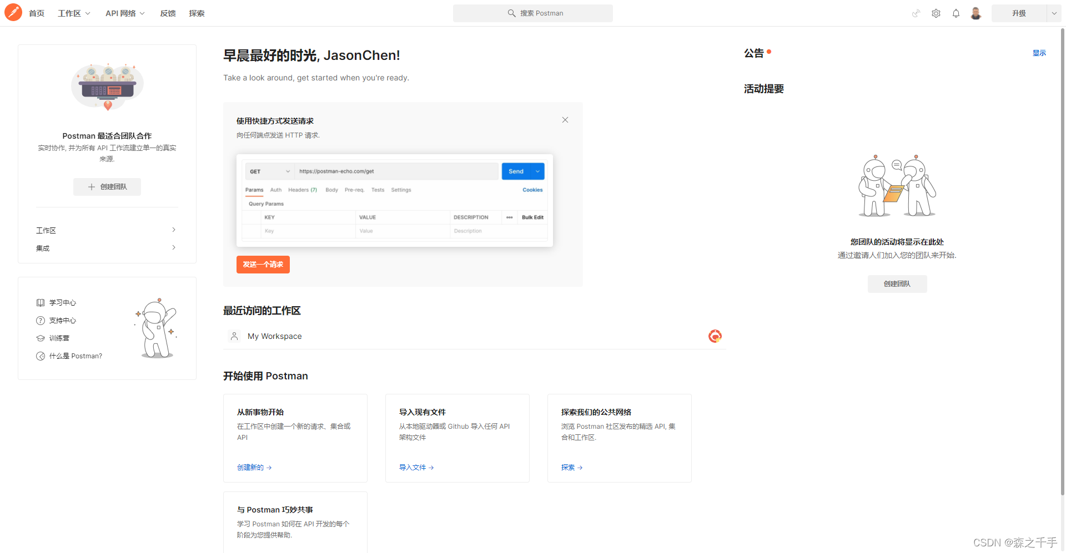Select the Body tab in preview
This screenshot has height=553, width=1066.
[x=331, y=190]
